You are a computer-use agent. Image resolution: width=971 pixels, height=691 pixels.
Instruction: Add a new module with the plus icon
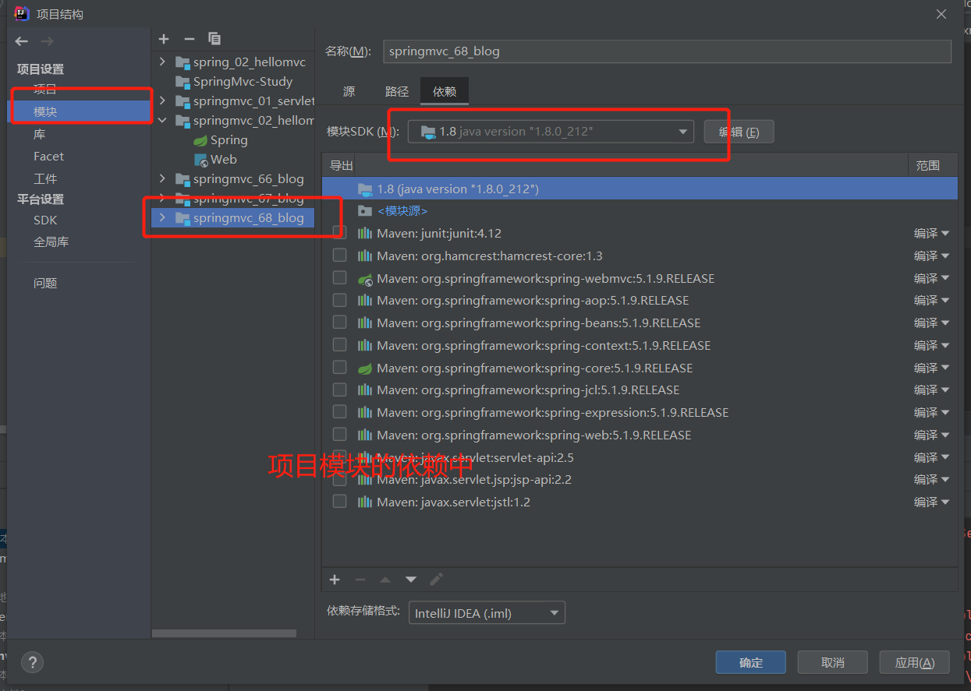click(164, 38)
